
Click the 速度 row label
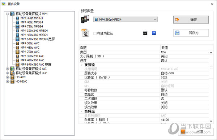pos(83,61)
